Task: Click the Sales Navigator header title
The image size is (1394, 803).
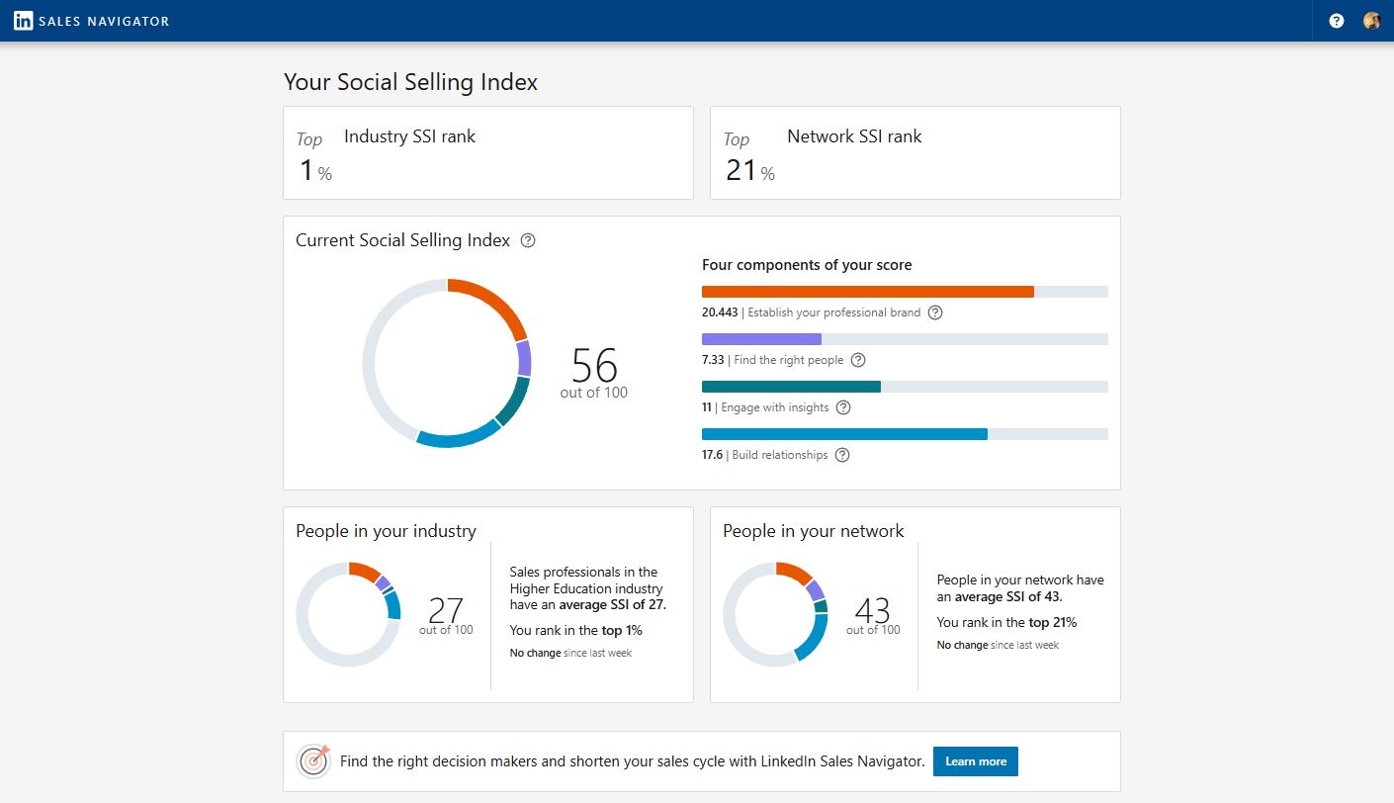Action: [104, 21]
